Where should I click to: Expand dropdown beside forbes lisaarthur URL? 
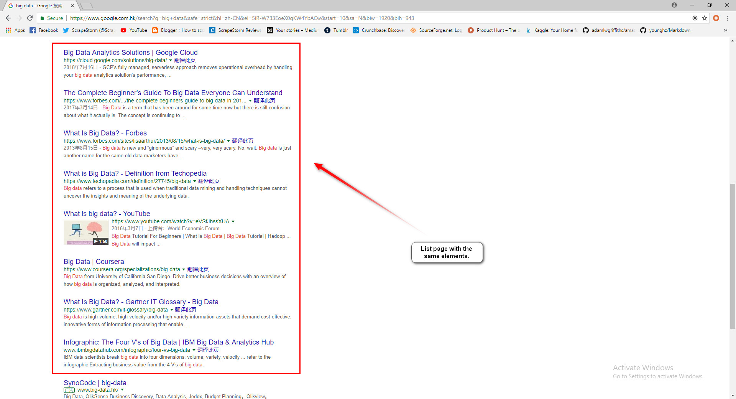[228, 141]
